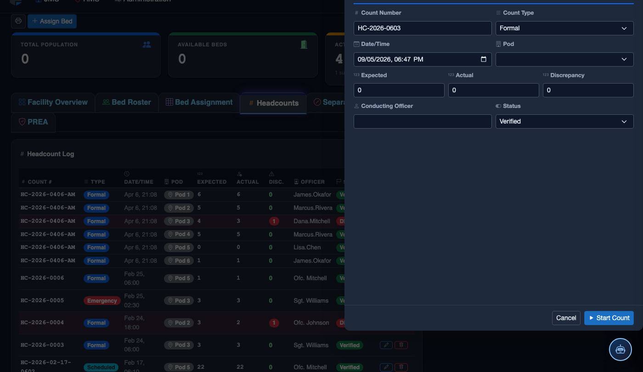Edit the Scheduled headcount row with pencil icon

pos(386,367)
